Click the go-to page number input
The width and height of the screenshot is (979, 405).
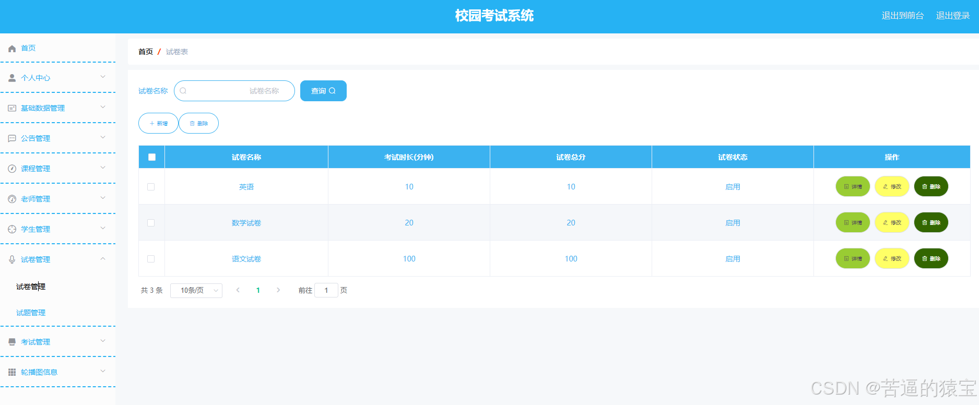[x=326, y=290]
